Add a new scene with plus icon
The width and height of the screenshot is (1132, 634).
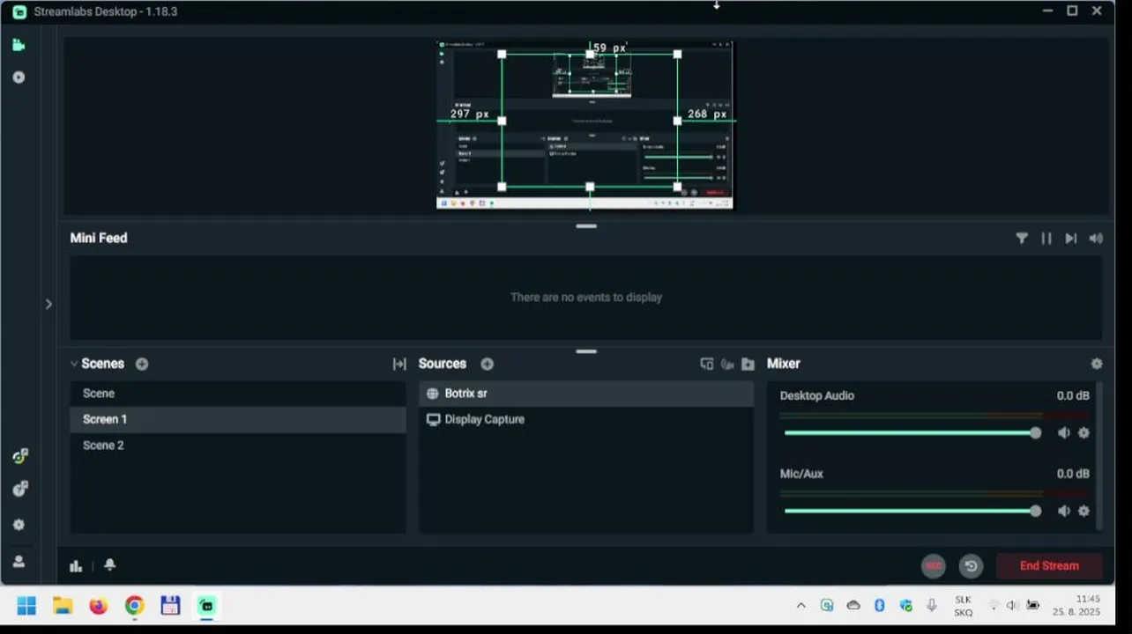click(x=142, y=364)
